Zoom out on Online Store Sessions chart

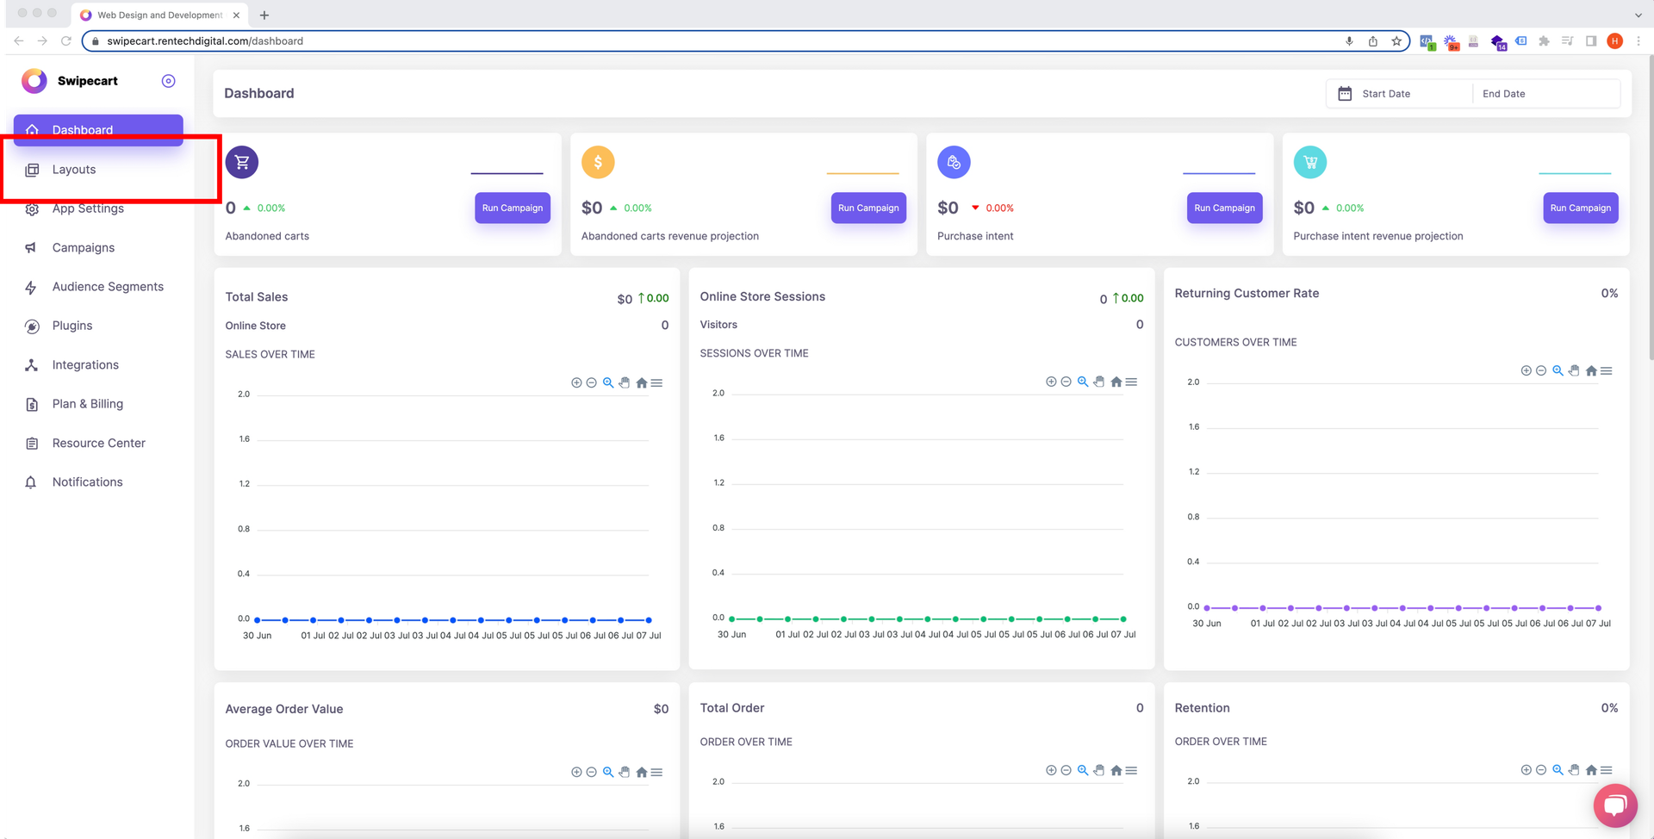(1066, 382)
